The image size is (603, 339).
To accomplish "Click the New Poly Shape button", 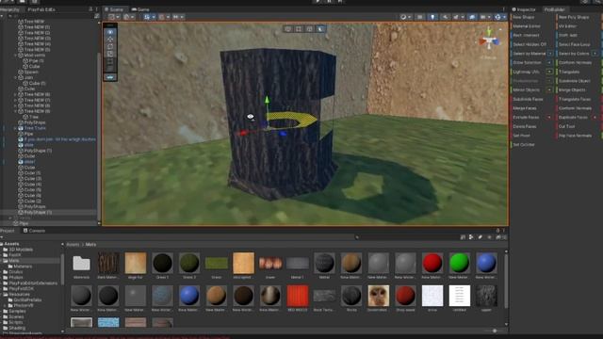I will [x=574, y=17].
